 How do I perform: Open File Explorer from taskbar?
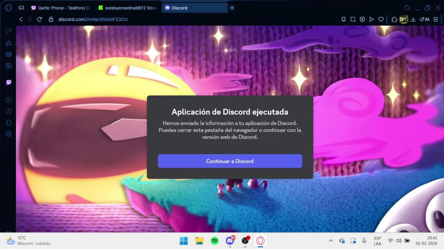click(199, 241)
